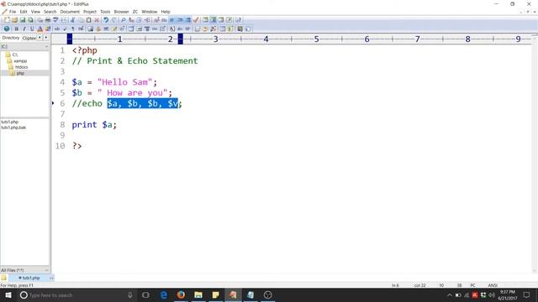Click the left tab scroll arrow near Cliptext
The image size is (538, 302).
tap(40, 38)
